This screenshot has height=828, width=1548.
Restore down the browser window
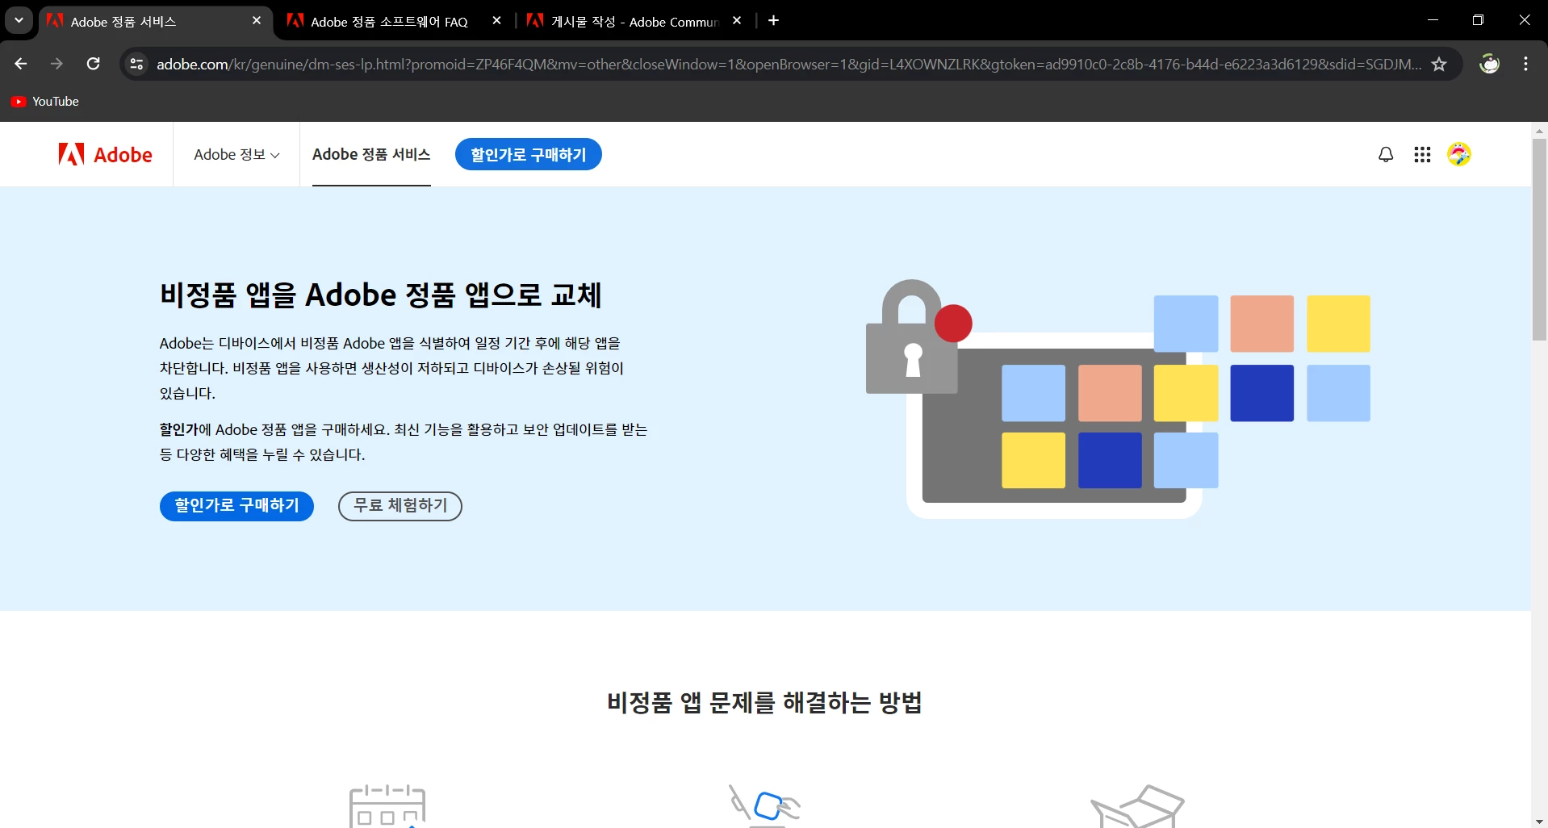[x=1478, y=20]
